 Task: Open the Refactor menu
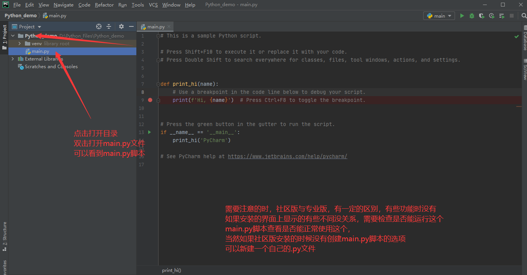click(105, 5)
